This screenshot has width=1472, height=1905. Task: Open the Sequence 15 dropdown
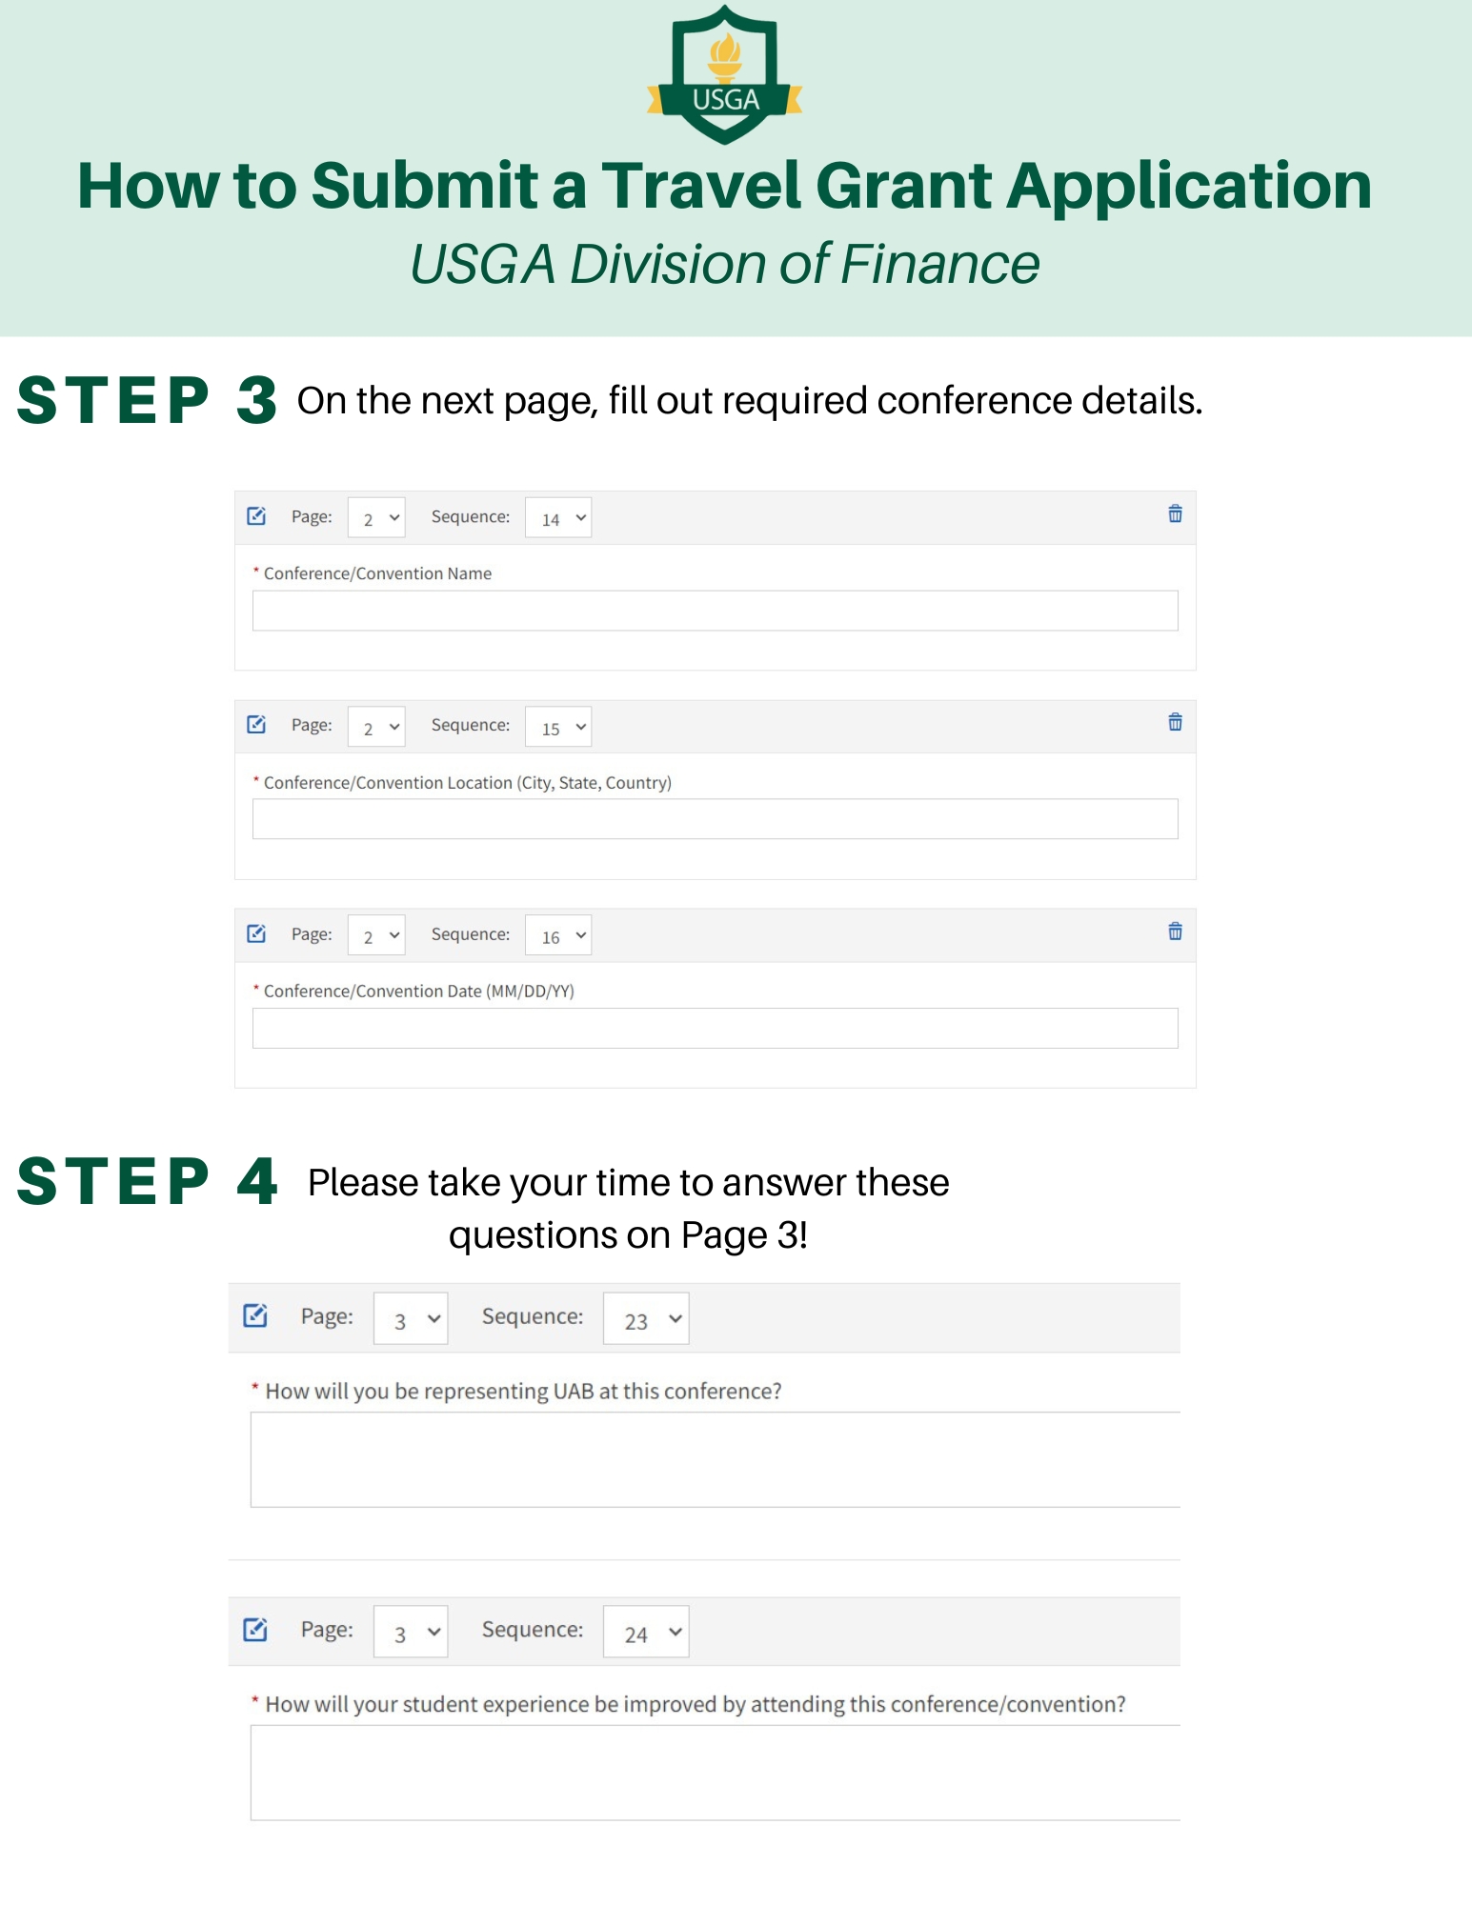558,727
